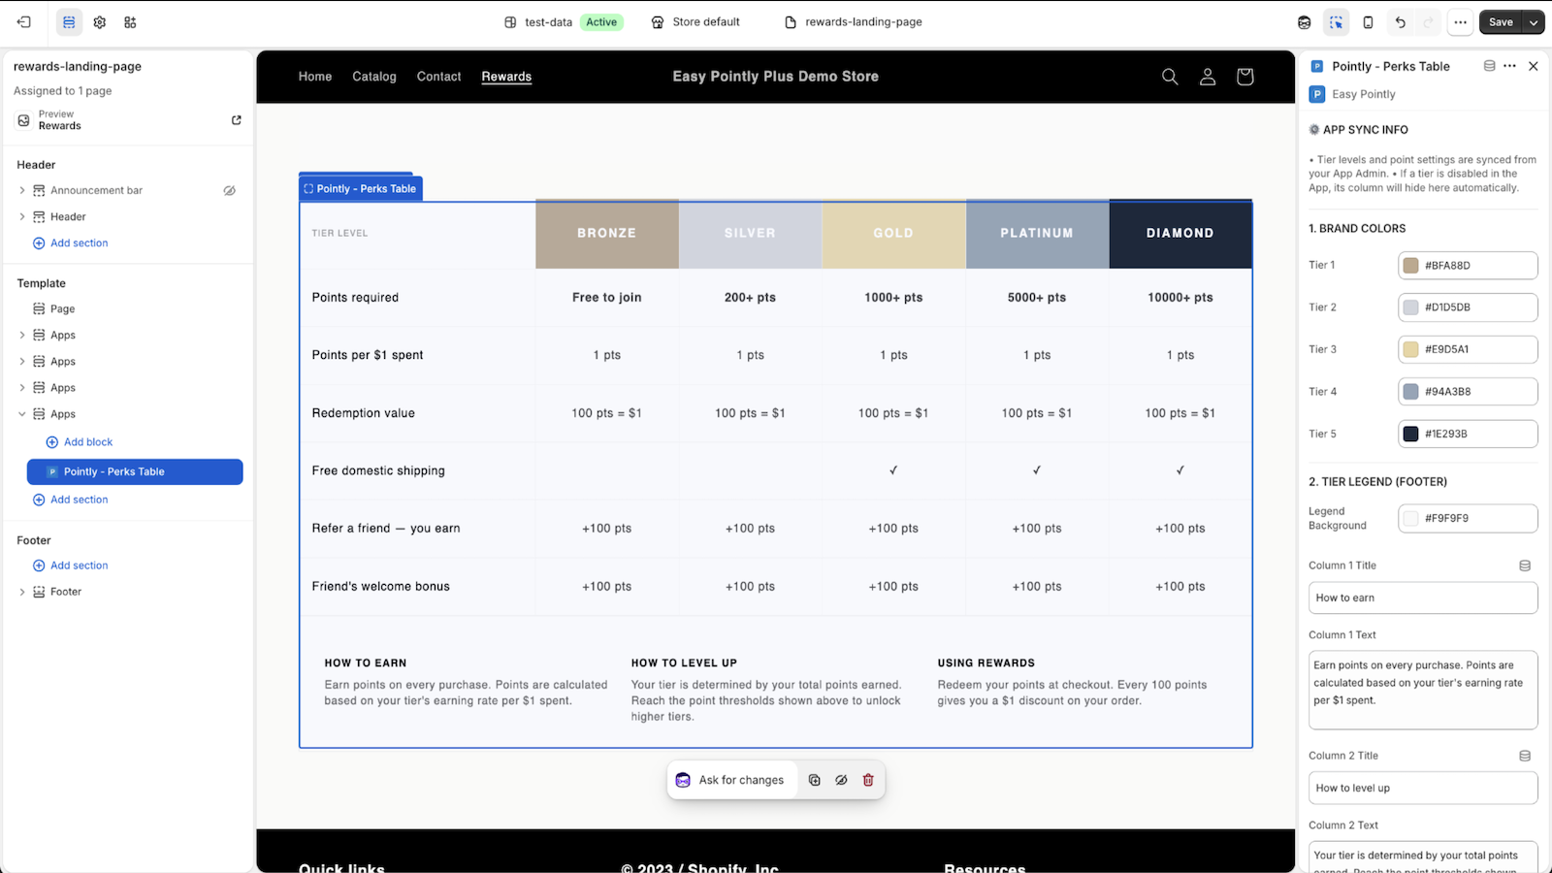Open theme settings gear icon
This screenshot has width=1552, height=873.
click(x=100, y=22)
